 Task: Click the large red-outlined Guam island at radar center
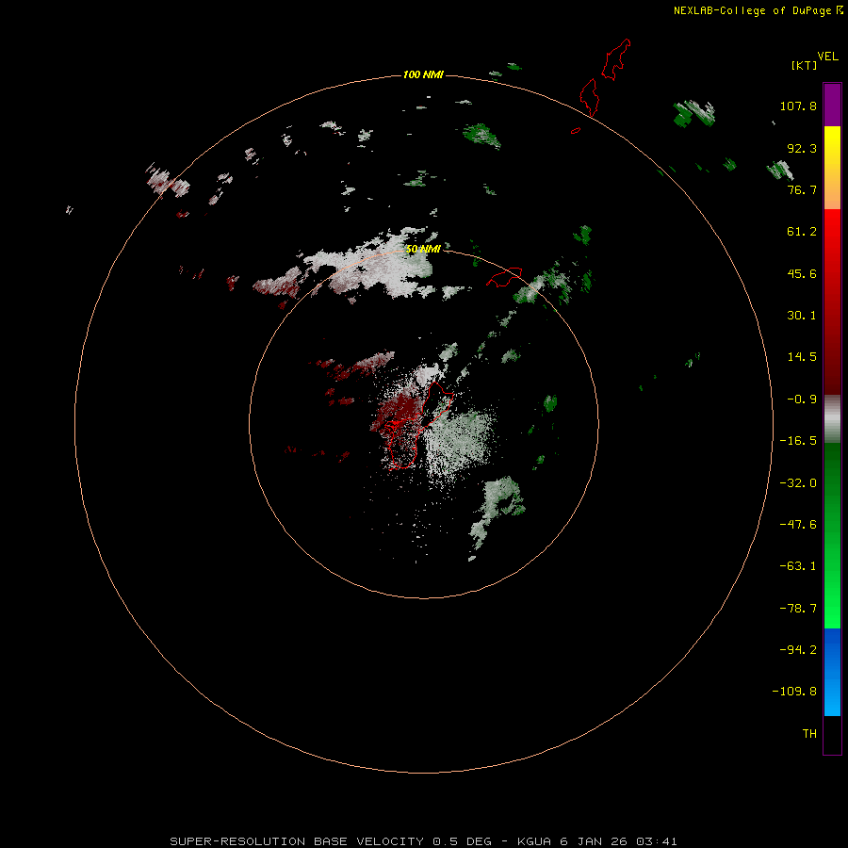coord(416,427)
